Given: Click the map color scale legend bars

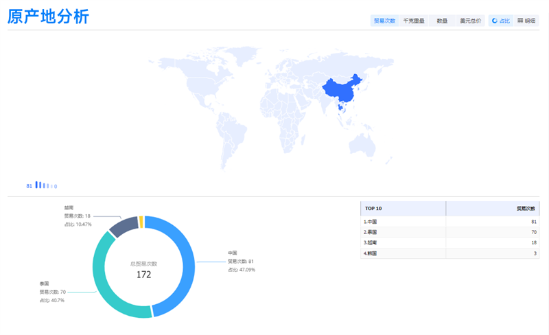Looking at the screenshot, I should tap(43, 185).
